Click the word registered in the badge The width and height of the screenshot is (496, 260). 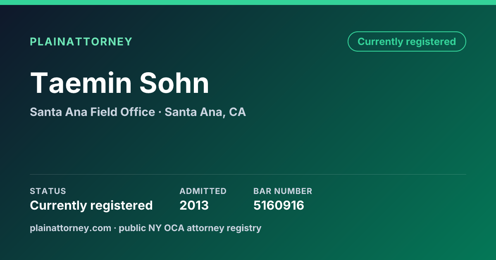(x=431, y=42)
